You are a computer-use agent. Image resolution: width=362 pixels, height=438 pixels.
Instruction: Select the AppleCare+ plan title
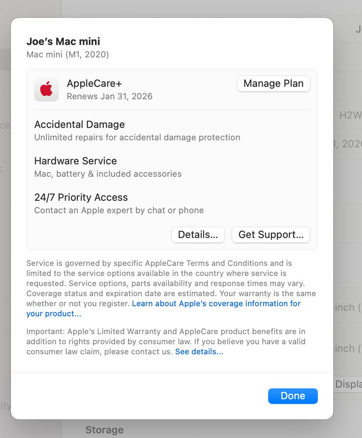click(x=94, y=83)
